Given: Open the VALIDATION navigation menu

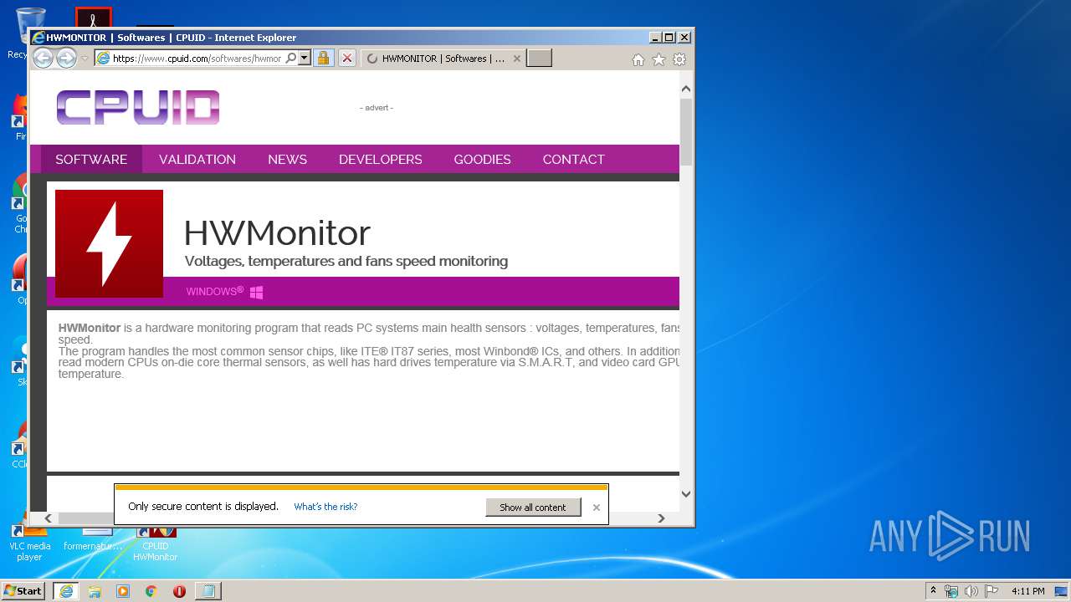Looking at the screenshot, I should (x=197, y=159).
